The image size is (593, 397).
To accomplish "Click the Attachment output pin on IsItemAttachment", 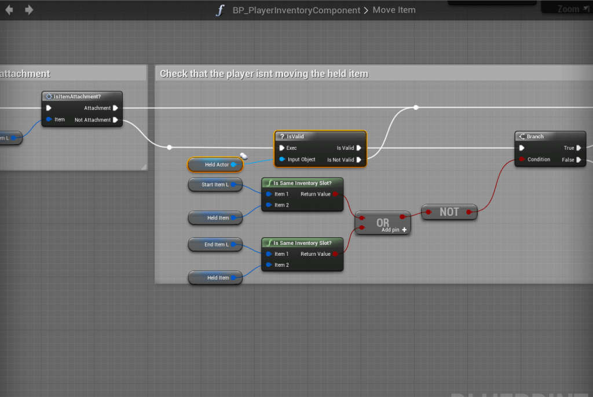I will 116,108.
